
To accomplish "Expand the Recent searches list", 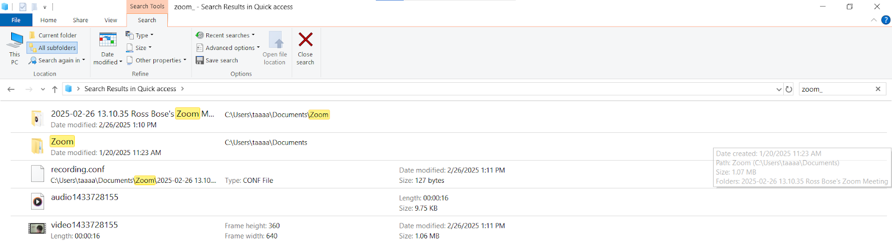I will click(x=226, y=35).
